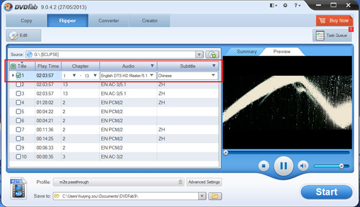Click the Start button
The image size is (360, 207).
pos(326,192)
